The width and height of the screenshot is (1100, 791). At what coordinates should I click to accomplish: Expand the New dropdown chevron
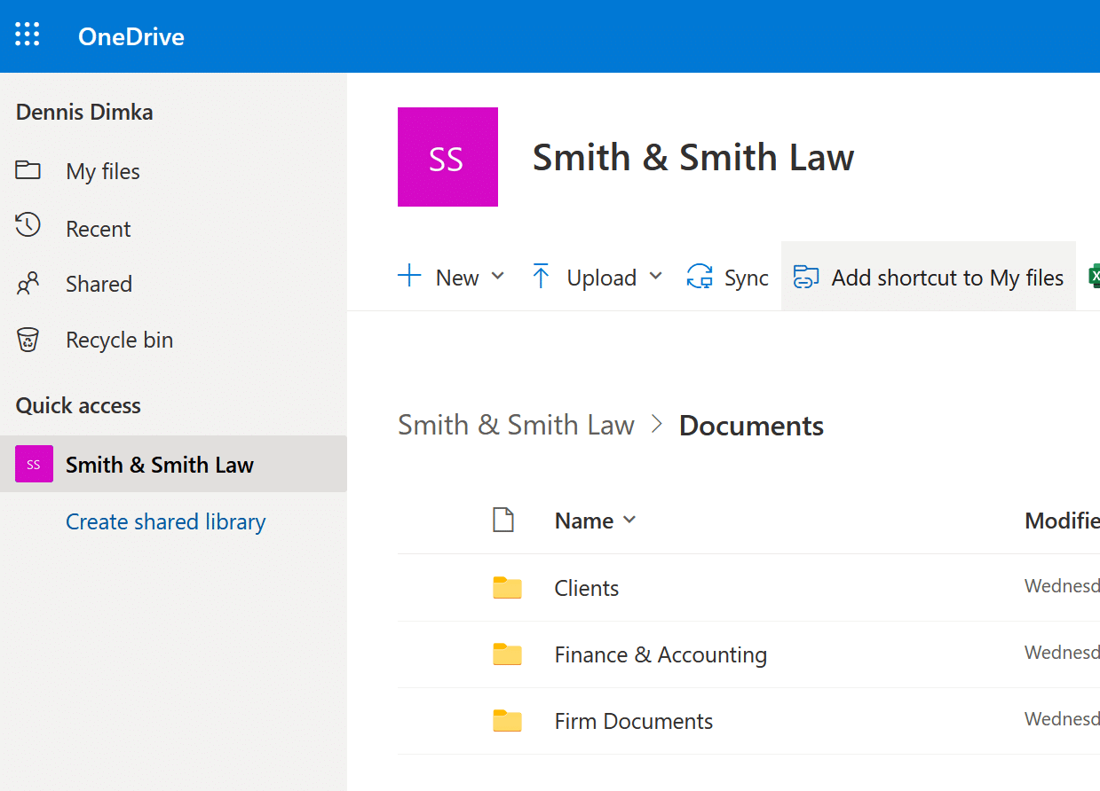[498, 276]
